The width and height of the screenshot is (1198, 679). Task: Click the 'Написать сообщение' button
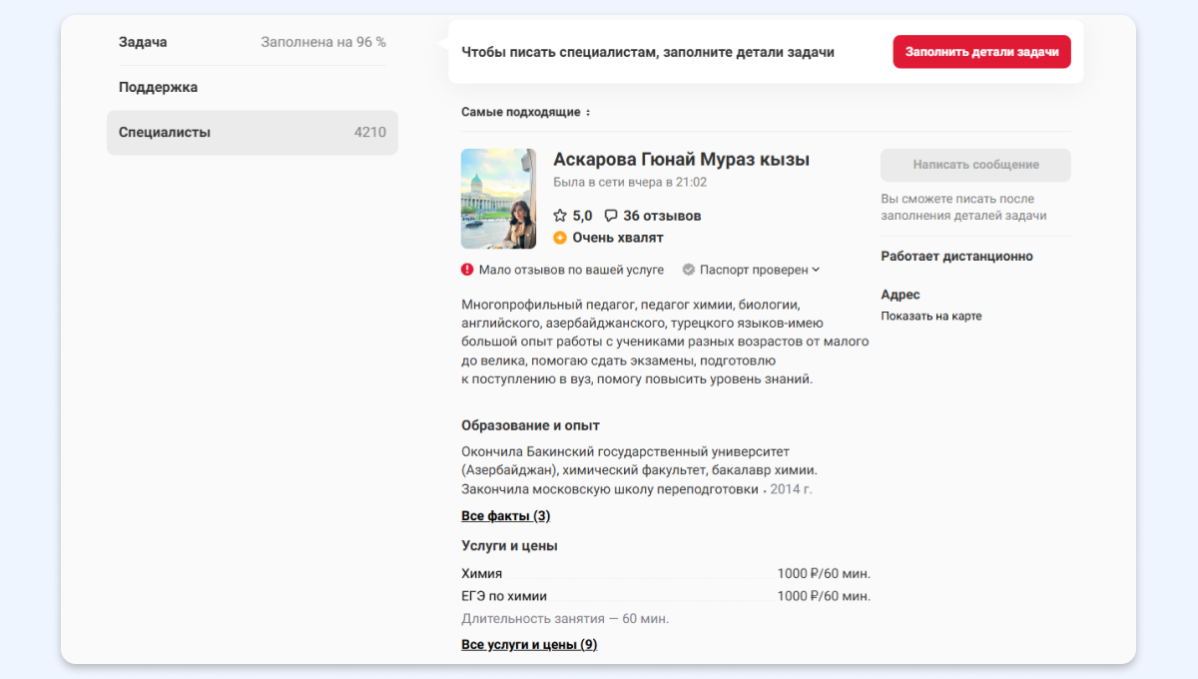point(975,165)
